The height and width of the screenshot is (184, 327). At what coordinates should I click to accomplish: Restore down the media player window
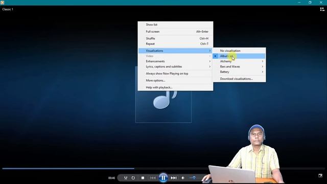(x=310, y=3)
